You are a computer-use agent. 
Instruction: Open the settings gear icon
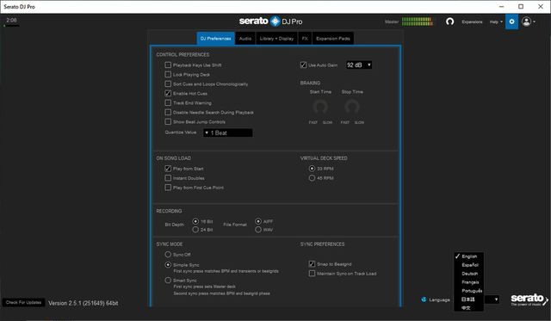511,22
